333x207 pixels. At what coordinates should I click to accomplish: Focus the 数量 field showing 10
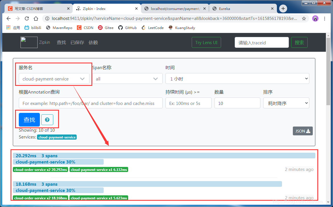[x=237, y=103]
